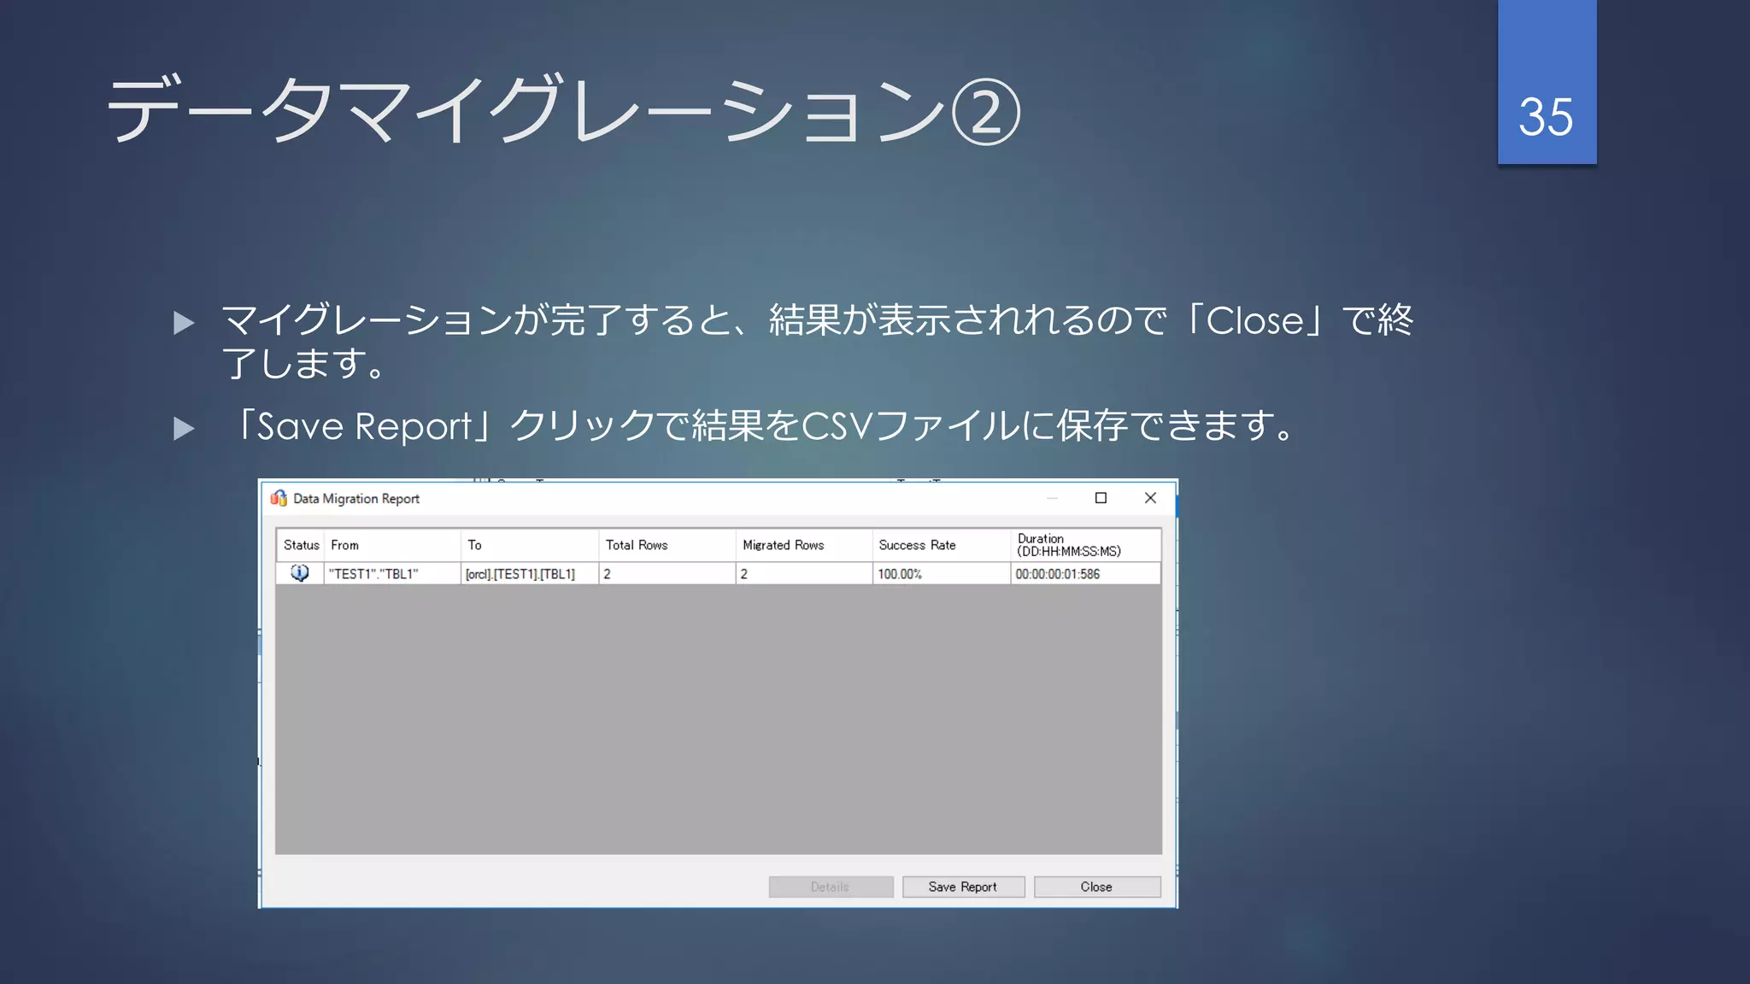
Task: Click the Data Migration Report title text
Action: click(356, 499)
